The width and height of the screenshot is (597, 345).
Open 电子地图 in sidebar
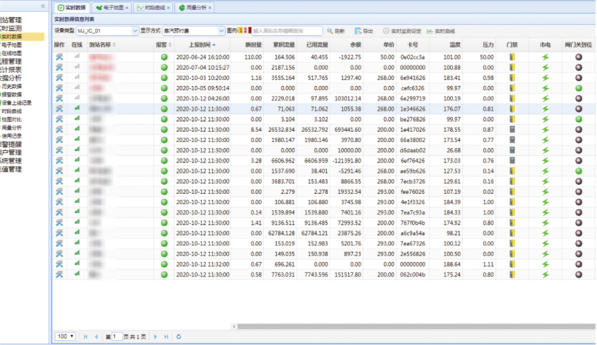click(x=11, y=45)
